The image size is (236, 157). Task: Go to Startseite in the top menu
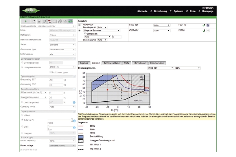(142, 11)
